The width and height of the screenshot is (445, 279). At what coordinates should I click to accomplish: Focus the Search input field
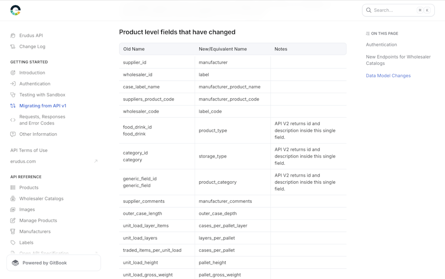398,10
